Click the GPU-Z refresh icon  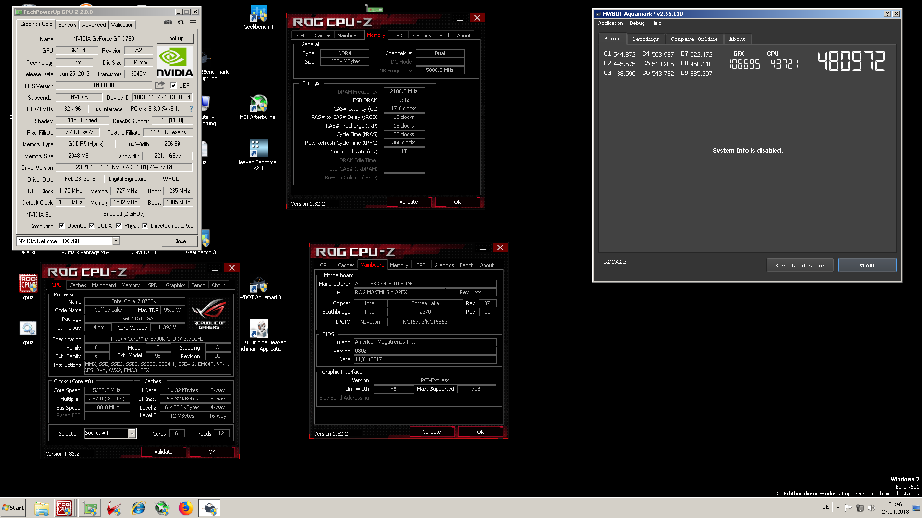[x=181, y=22]
